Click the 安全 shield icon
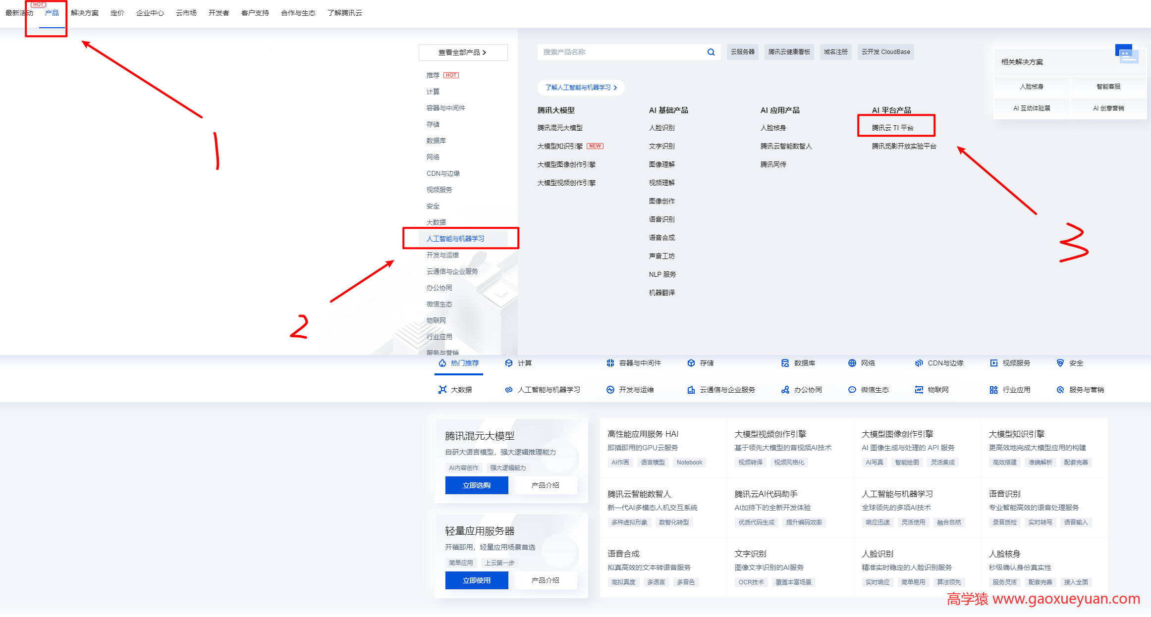This screenshot has height=617, width=1151. (1060, 363)
